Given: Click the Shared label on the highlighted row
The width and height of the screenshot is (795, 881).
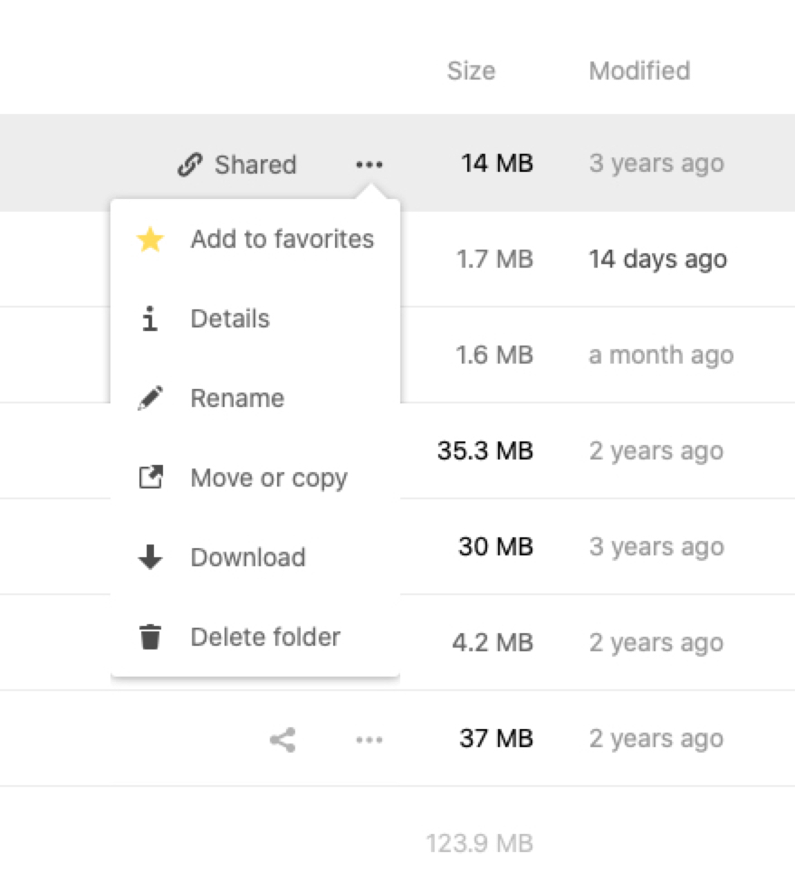Looking at the screenshot, I should click(255, 165).
